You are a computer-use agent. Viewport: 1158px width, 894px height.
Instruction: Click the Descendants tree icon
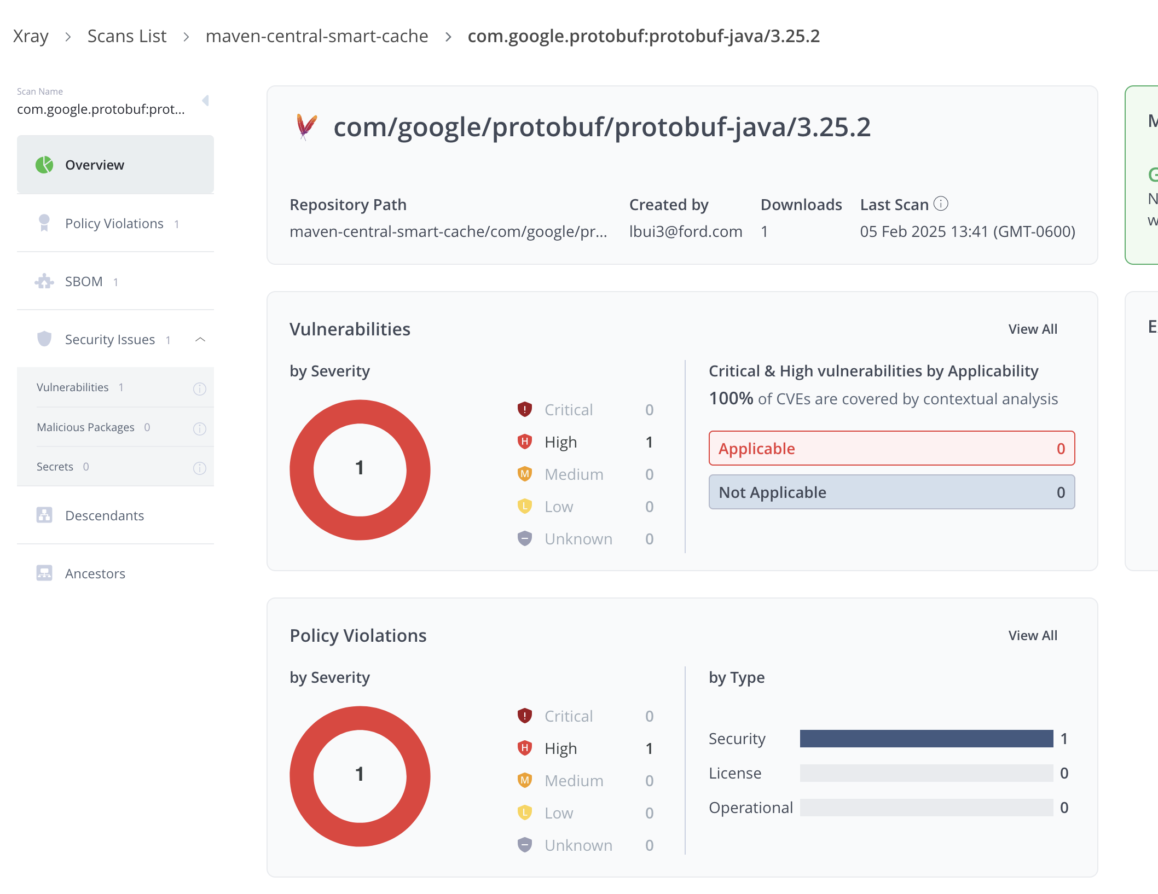pyautogui.click(x=44, y=515)
